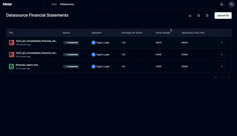Go to the first page with double chevron
The width and height of the screenshot is (237, 136).
[216, 77]
